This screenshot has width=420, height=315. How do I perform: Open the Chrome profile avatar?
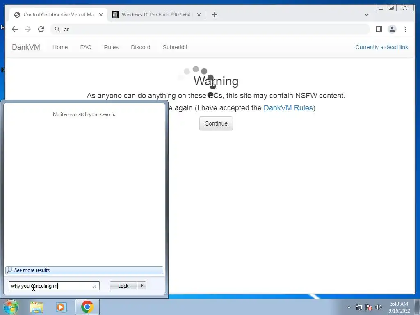(x=392, y=29)
